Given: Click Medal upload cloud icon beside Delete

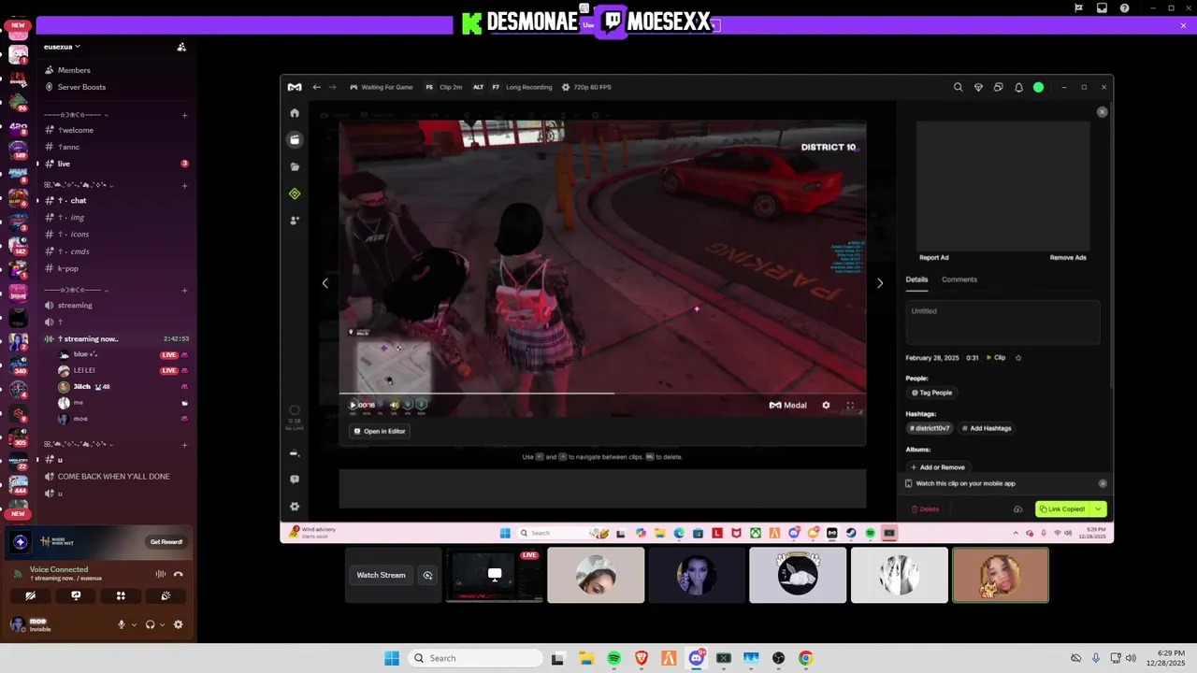Looking at the screenshot, I should click(x=1017, y=509).
